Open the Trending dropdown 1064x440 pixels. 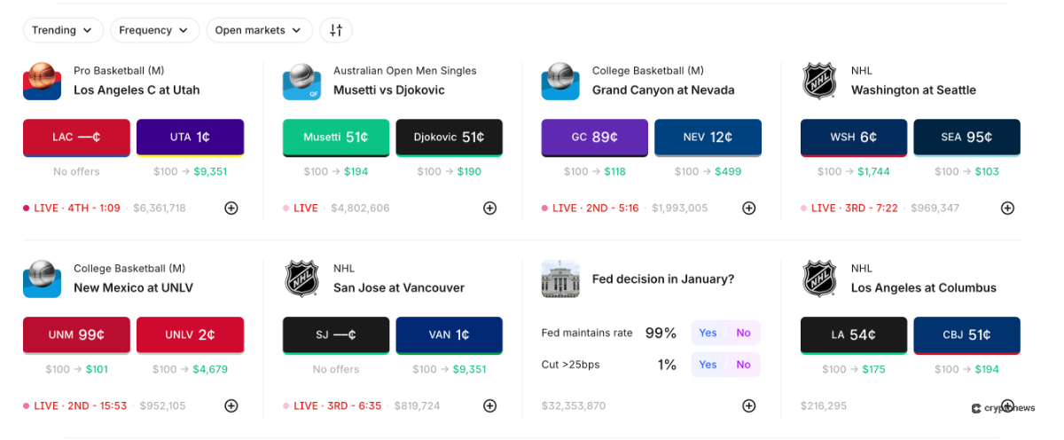click(62, 30)
